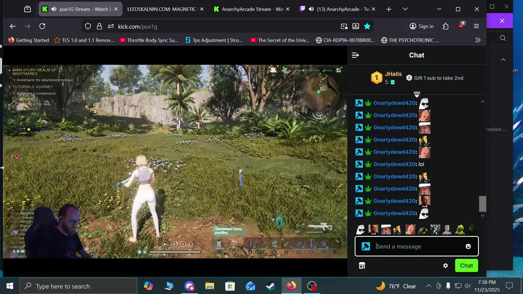
Task: Click the tracking protection shield icon
Action: point(88,26)
